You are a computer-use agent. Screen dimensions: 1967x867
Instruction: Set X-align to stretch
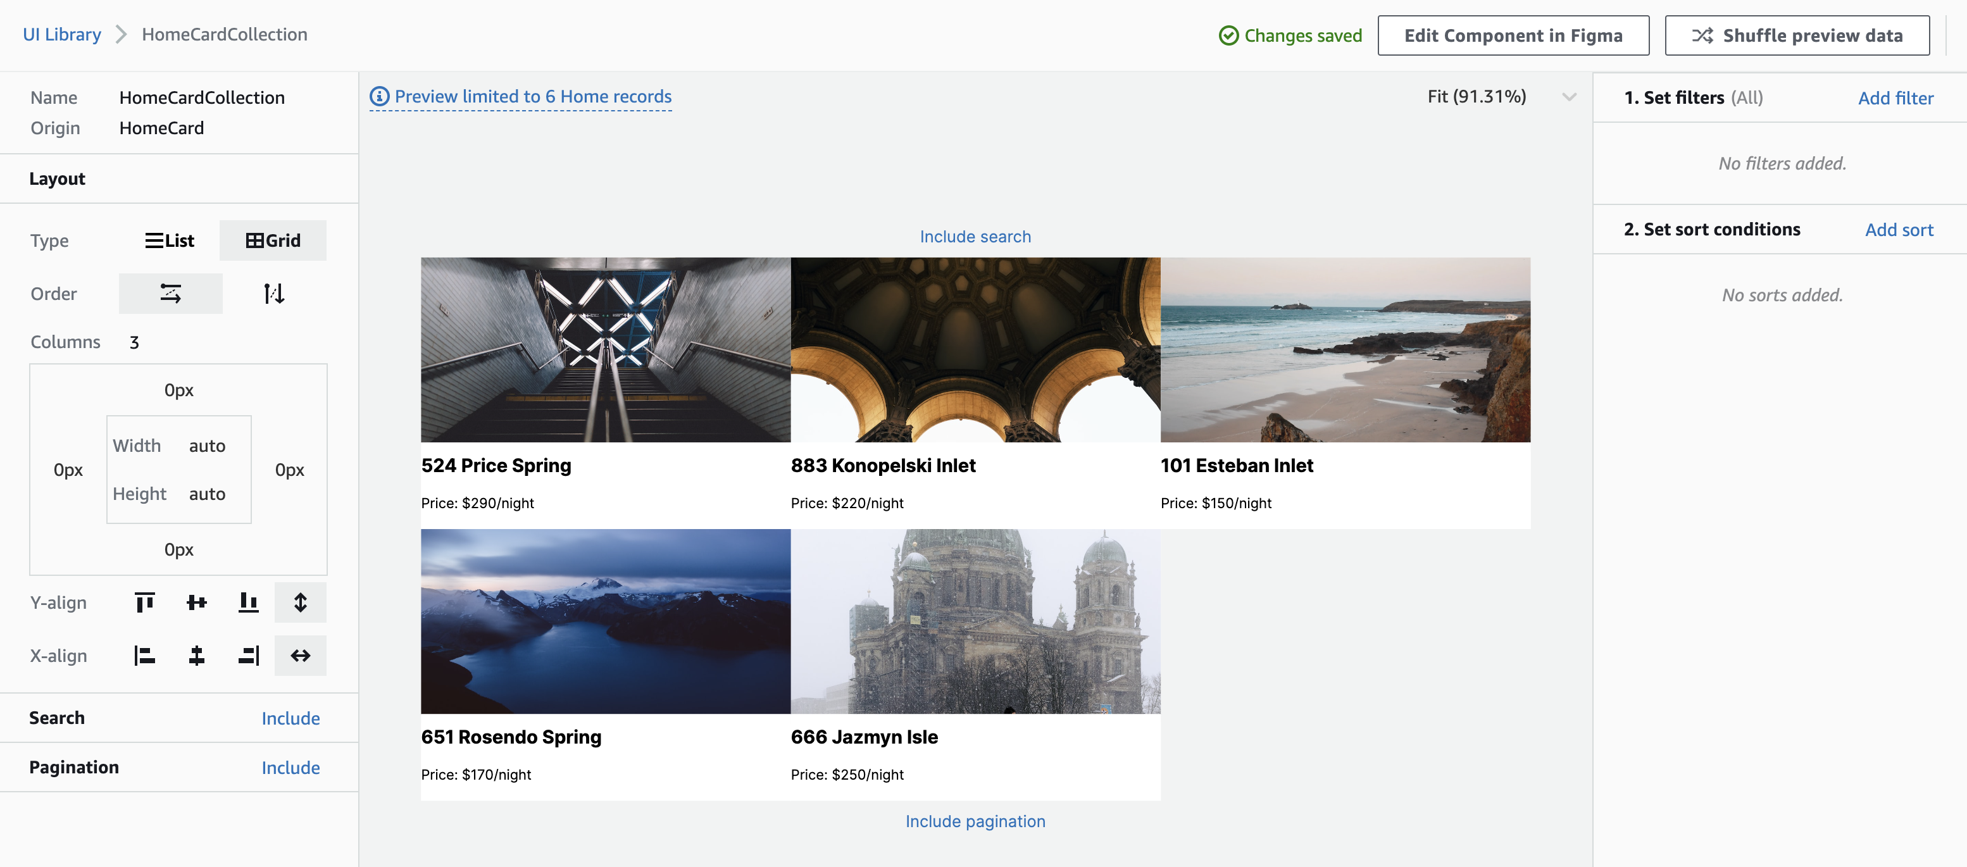(x=300, y=656)
